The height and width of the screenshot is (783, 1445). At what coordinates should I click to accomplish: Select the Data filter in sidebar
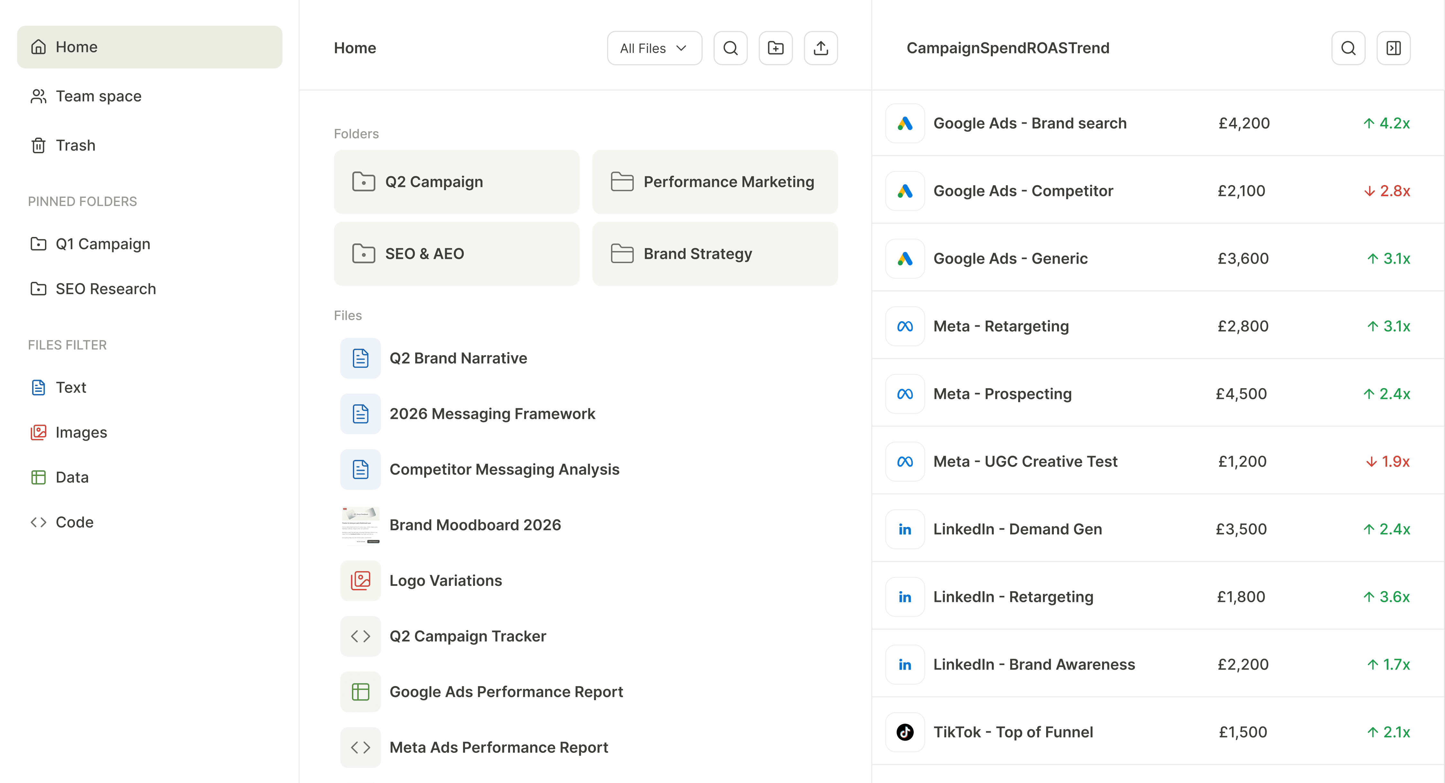[72, 477]
